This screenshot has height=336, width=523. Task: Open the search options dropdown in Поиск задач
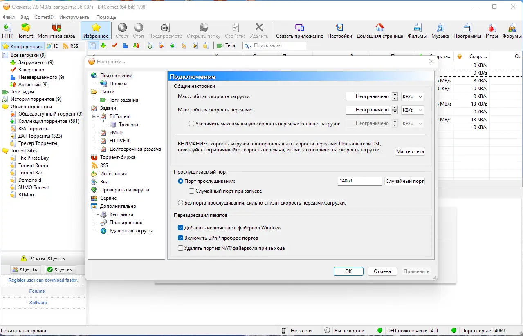pyautogui.click(x=248, y=46)
